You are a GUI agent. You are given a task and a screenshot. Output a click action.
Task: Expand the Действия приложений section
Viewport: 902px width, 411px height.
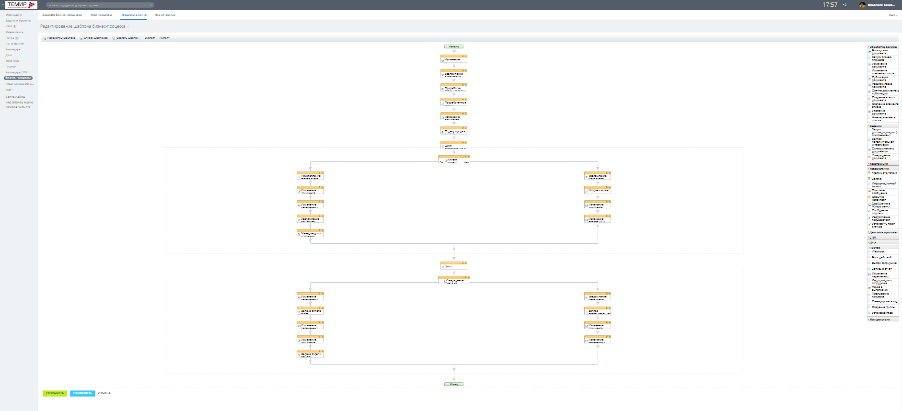click(883, 232)
